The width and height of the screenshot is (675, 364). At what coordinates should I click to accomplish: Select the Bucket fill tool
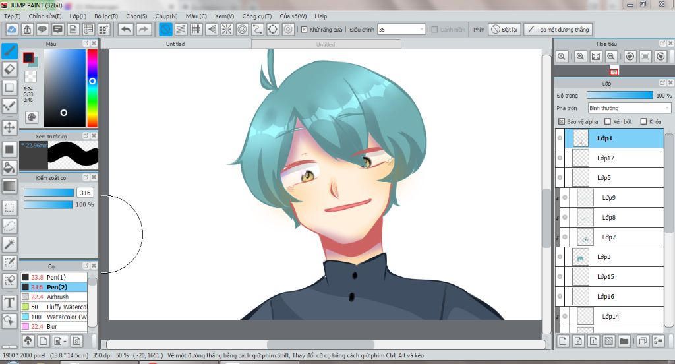click(x=9, y=167)
